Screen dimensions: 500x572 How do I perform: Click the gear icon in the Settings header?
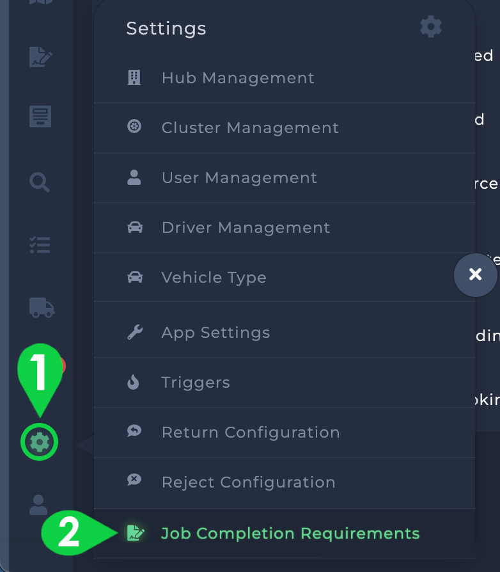click(x=430, y=26)
